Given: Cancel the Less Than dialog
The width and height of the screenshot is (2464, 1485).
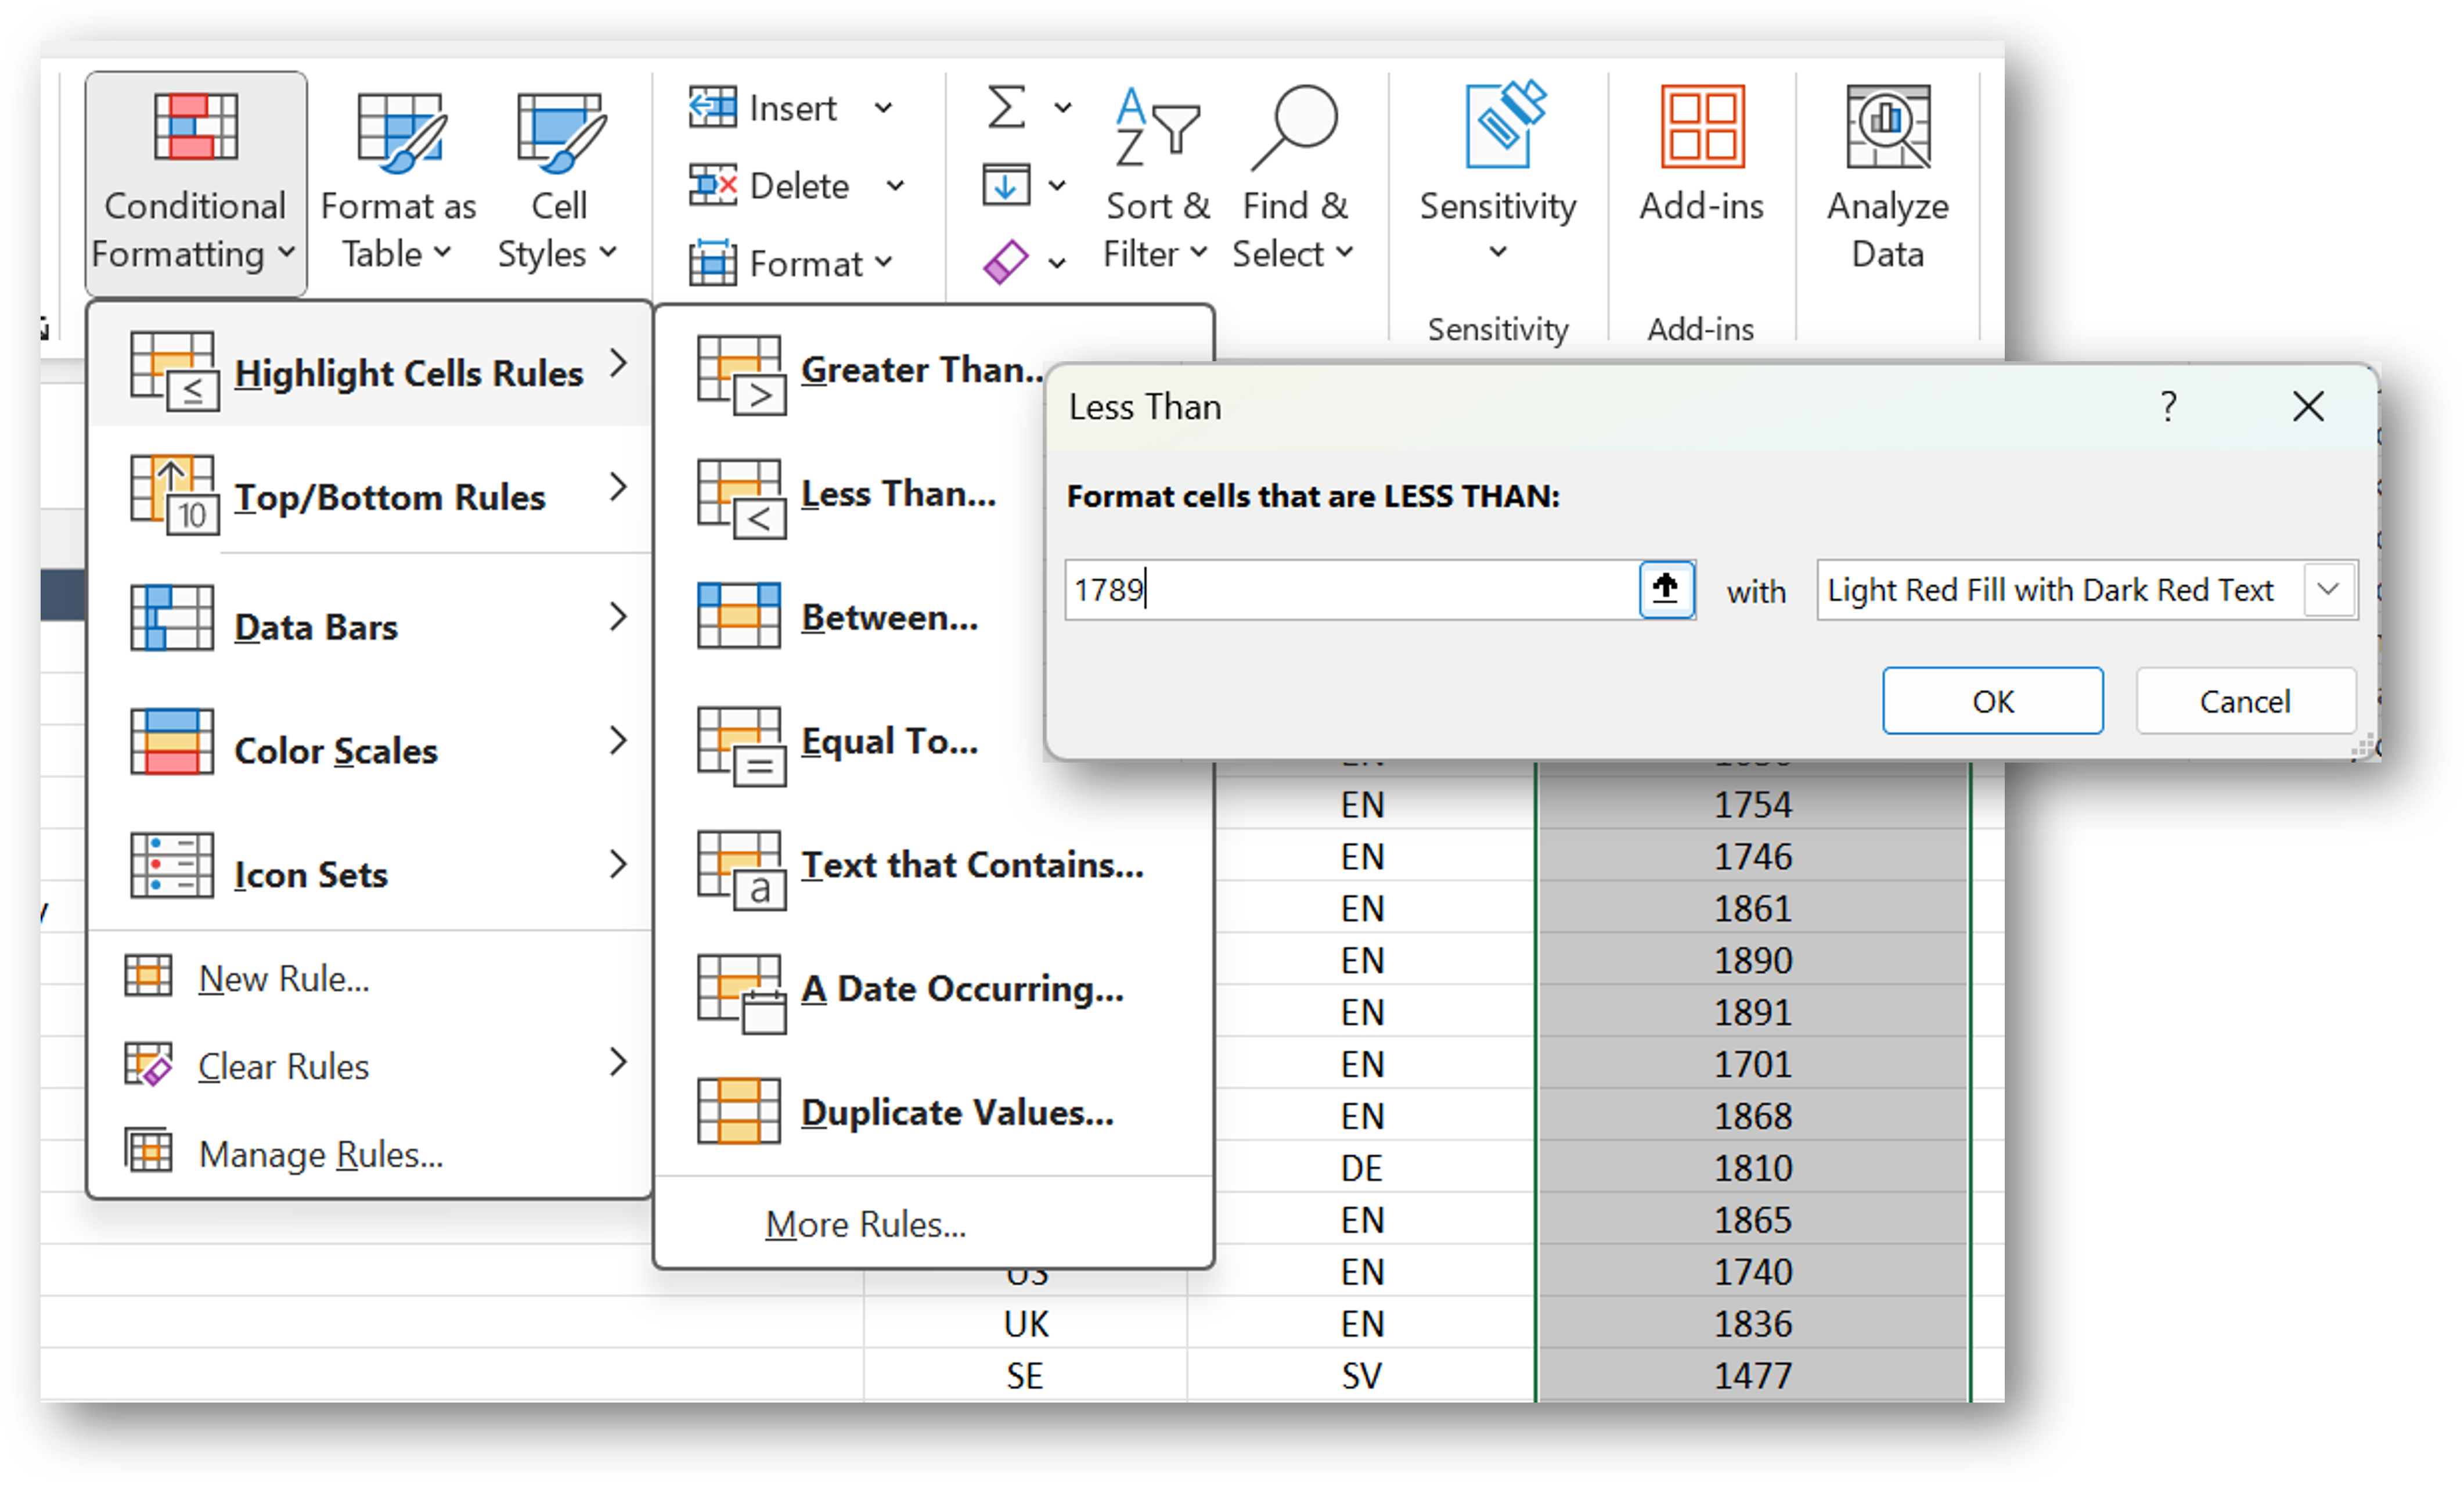Looking at the screenshot, I should 2245,700.
